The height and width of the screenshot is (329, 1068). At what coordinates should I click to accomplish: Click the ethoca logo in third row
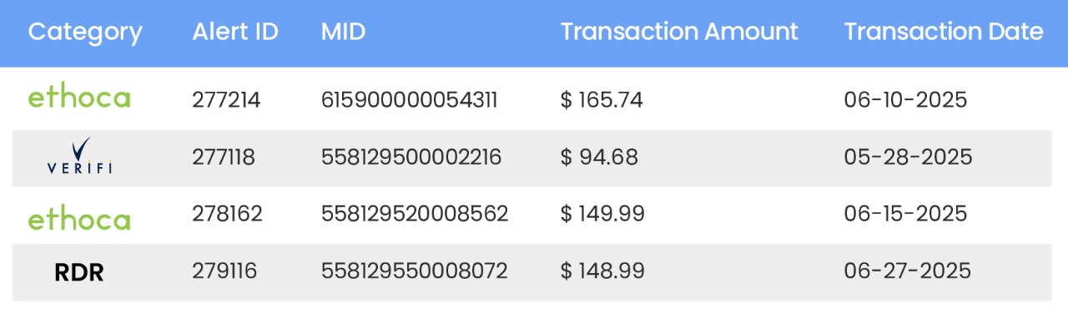click(x=79, y=220)
